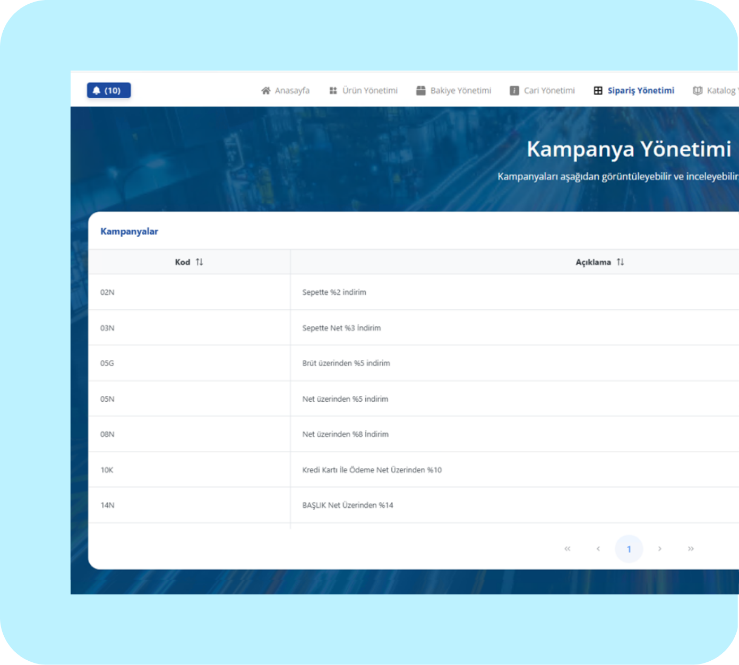Click the home icon beside Anasayfa
This screenshot has width=739, height=665.
266,91
